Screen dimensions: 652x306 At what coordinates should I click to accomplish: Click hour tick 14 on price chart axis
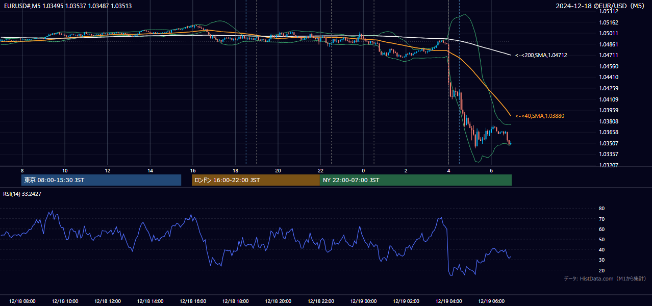(150, 170)
